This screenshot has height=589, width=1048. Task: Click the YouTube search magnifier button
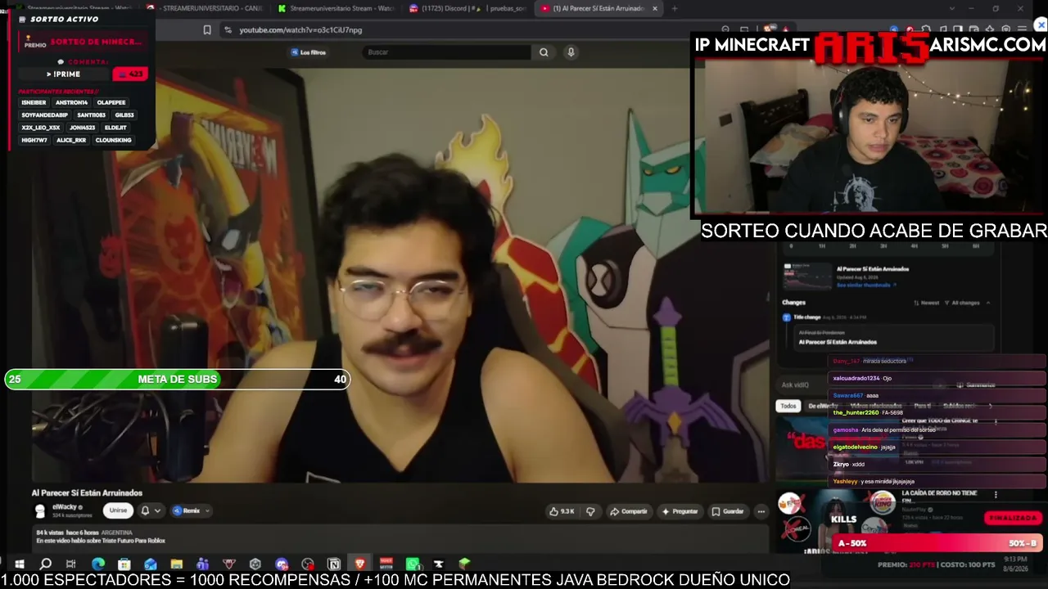tap(544, 52)
